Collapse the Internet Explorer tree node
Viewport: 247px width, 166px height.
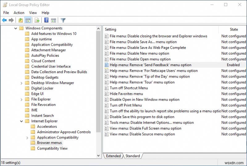[21, 121]
